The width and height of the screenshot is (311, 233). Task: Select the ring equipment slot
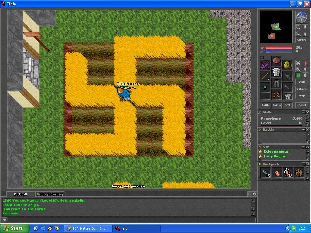(x=265, y=87)
